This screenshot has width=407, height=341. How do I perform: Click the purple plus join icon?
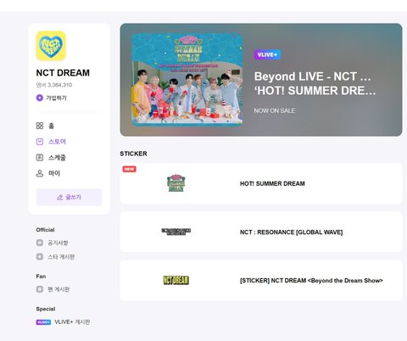pos(40,98)
